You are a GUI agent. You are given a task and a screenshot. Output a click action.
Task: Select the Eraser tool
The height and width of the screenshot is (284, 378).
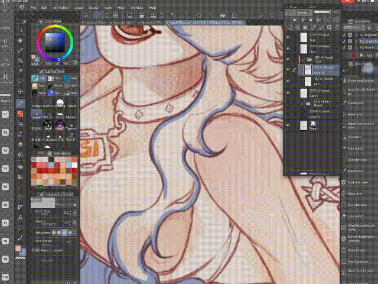pyautogui.click(x=20, y=144)
